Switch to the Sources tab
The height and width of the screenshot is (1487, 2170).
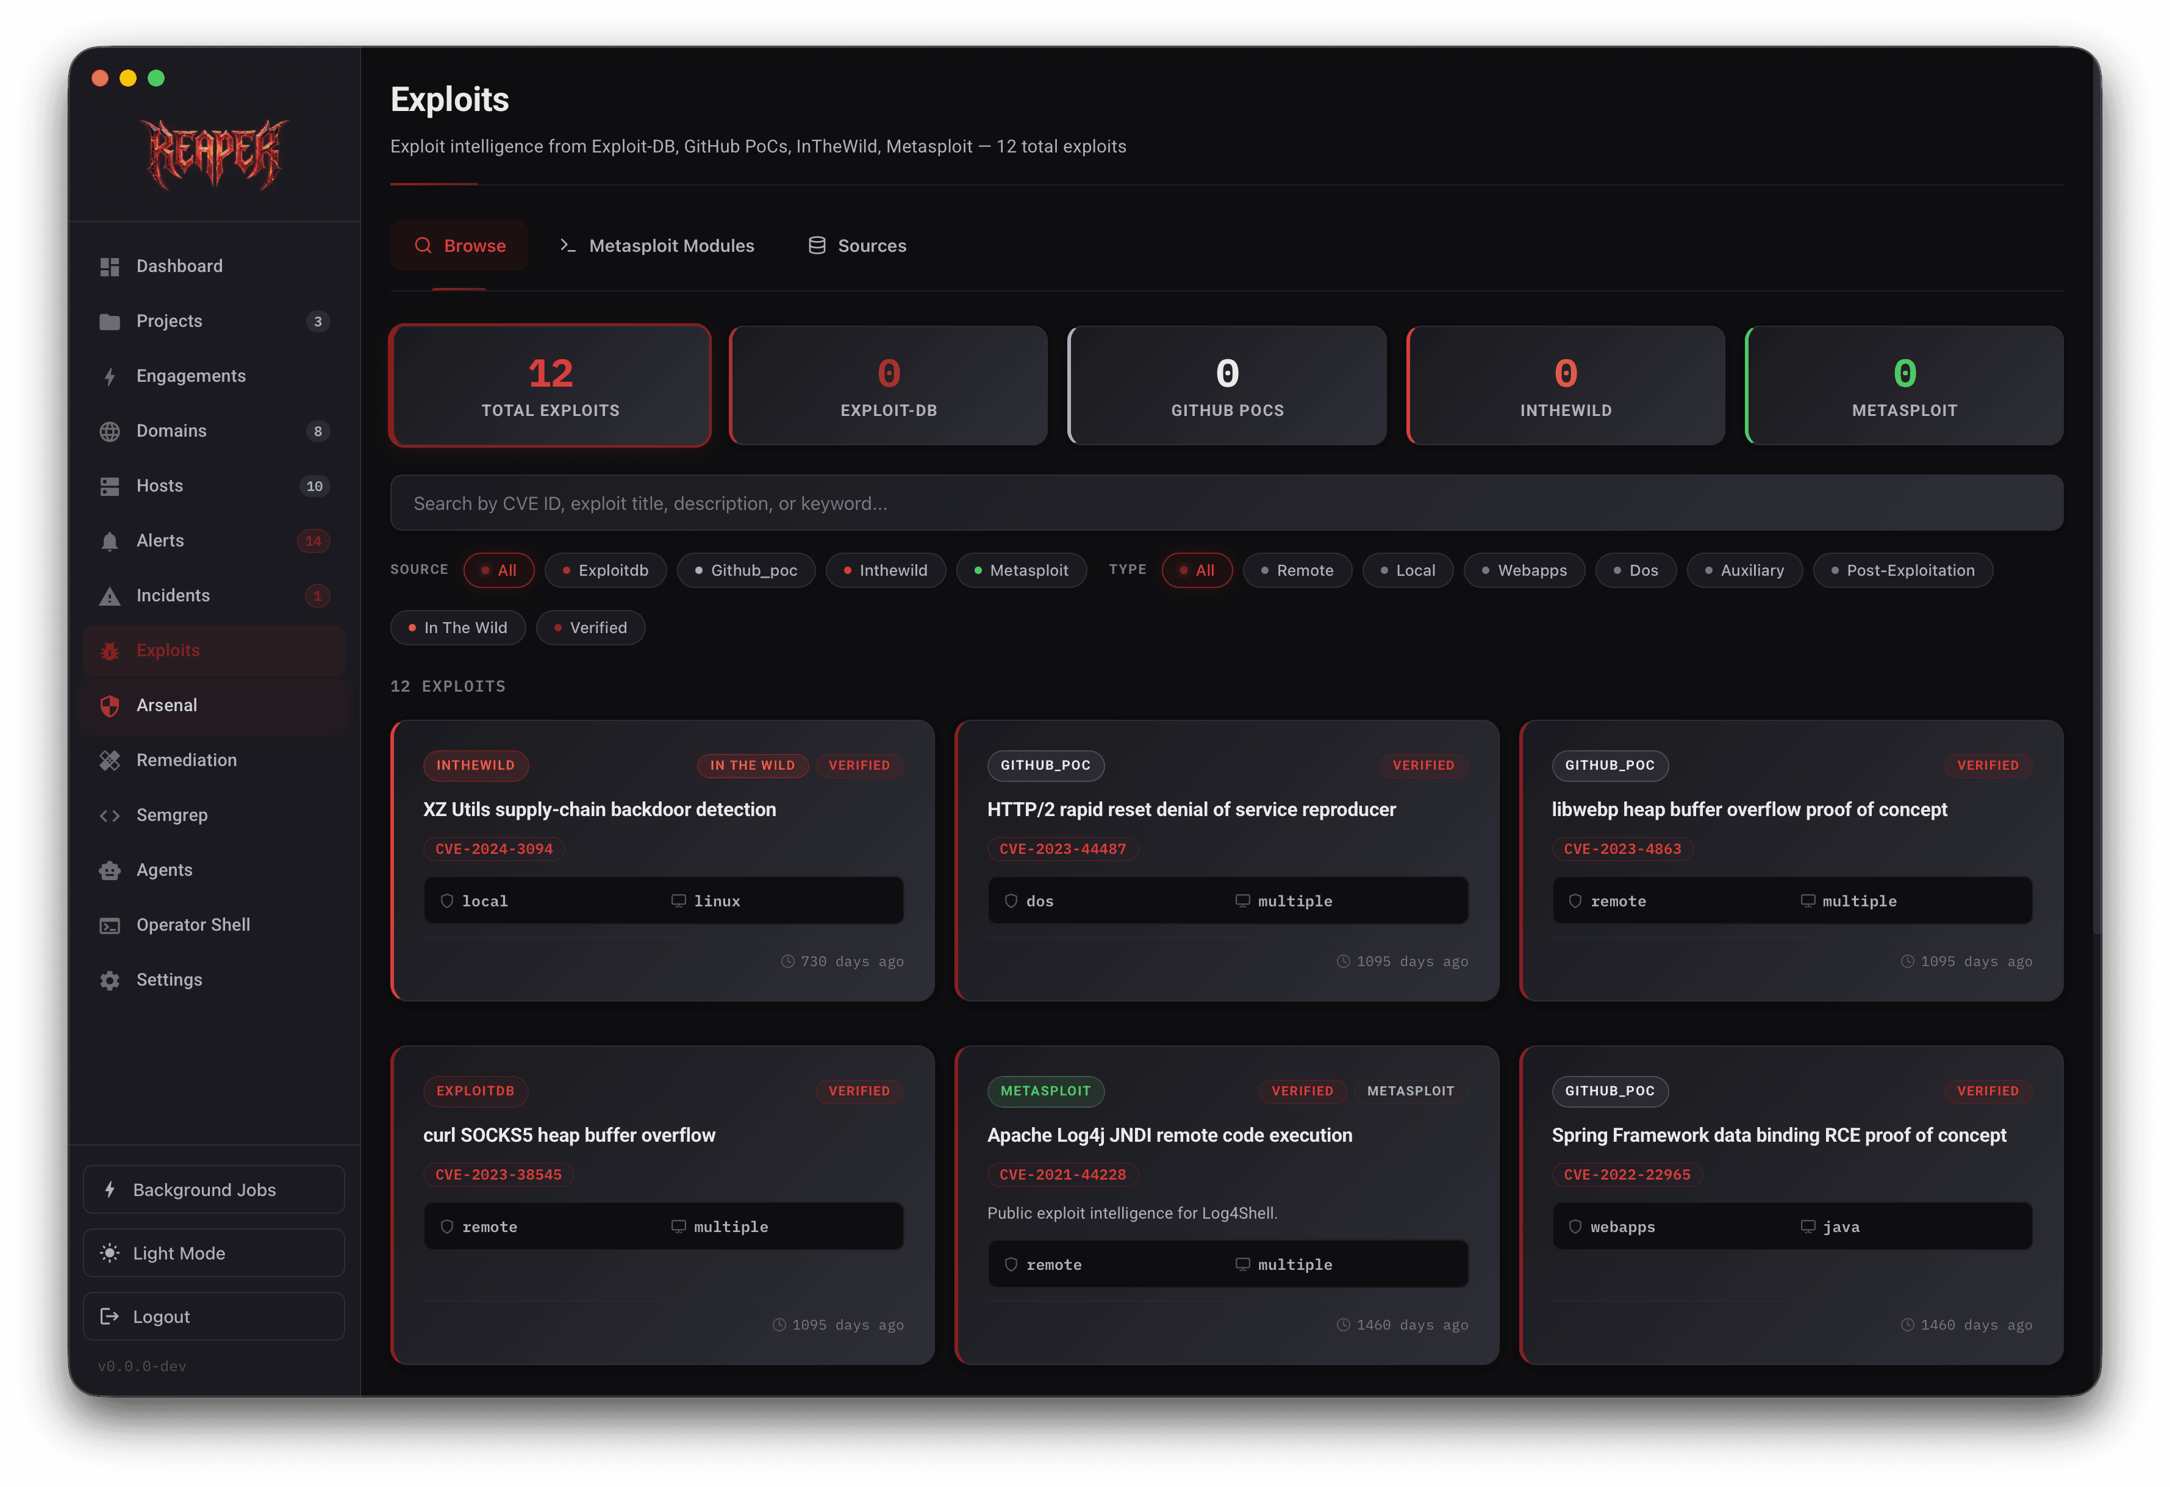pyautogui.click(x=857, y=246)
